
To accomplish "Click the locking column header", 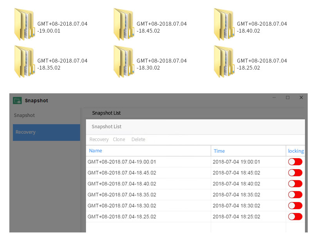I will [296, 151].
